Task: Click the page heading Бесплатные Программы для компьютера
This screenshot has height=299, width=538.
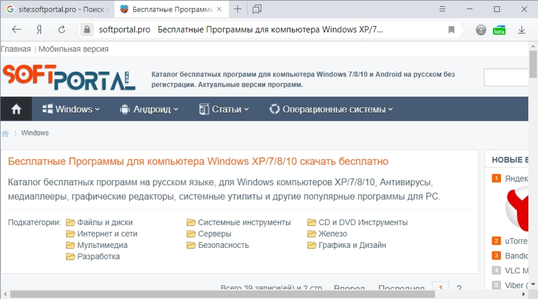Action: point(198,161)
